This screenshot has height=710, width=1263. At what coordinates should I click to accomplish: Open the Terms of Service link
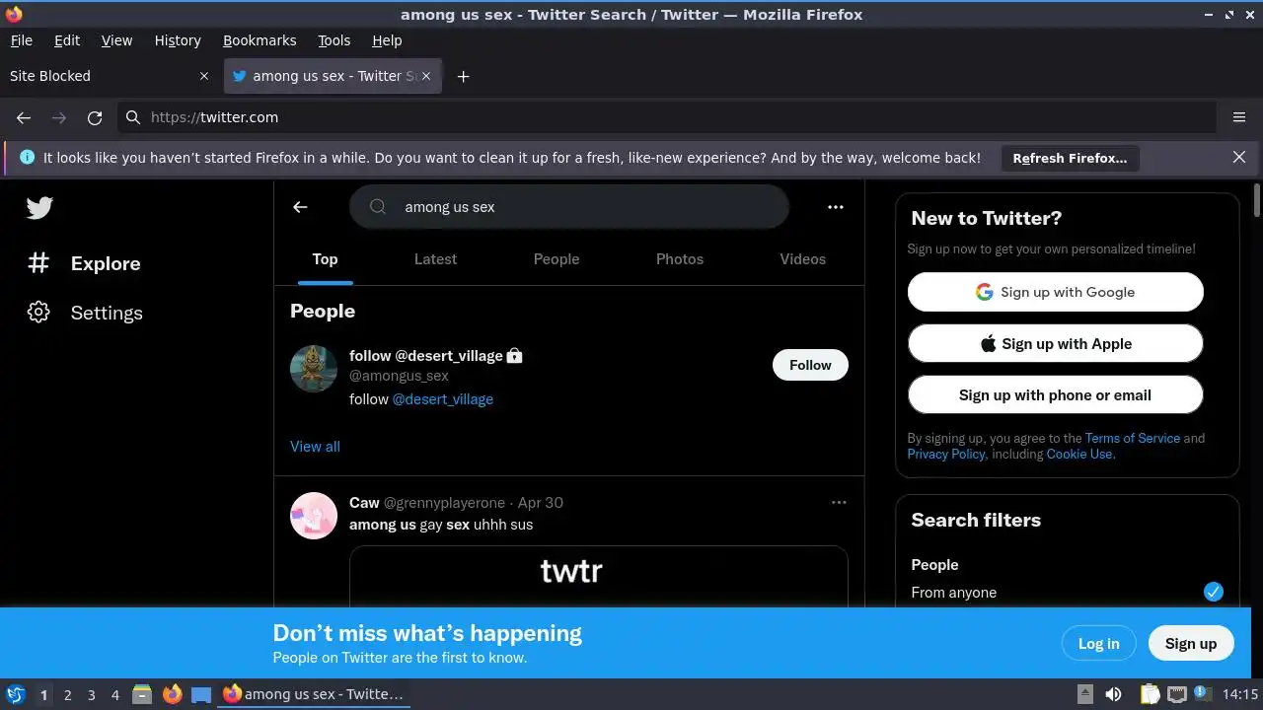point(1133,438)
